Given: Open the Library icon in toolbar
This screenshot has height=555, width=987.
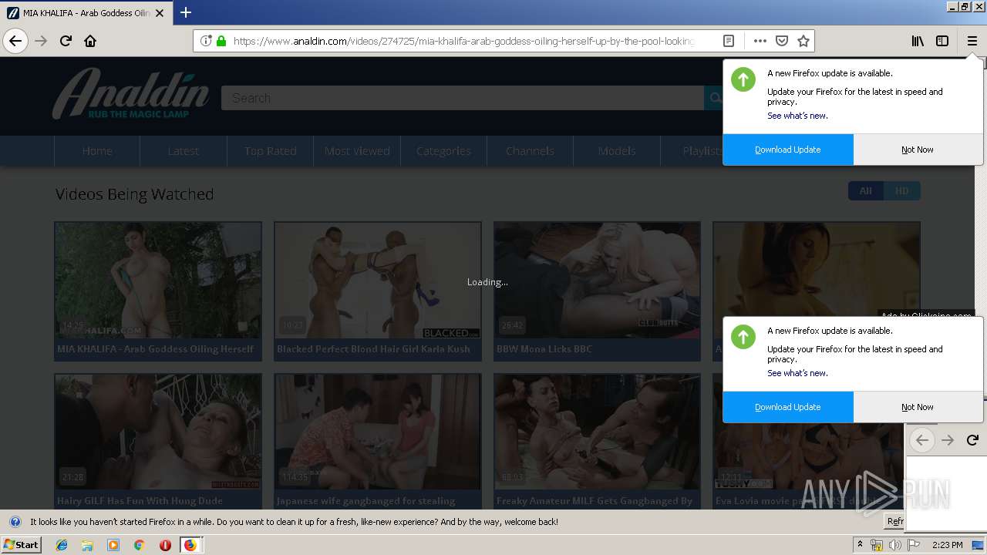Looking at the screenshot, I should (918, 41).
